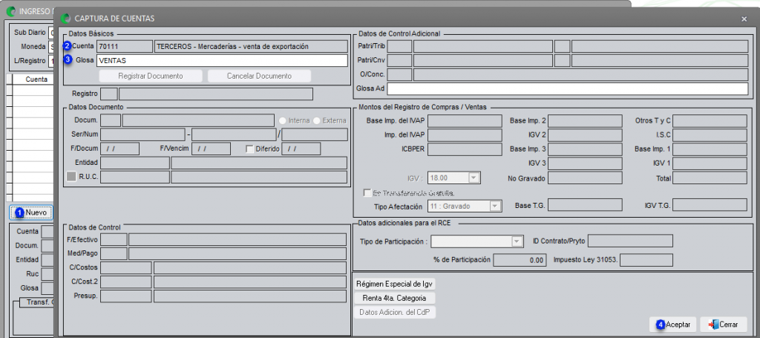Image resolution: width=760 pixels, height=338 pixels.
Task: Click the Base T.G. field
Action: point(585,205)
